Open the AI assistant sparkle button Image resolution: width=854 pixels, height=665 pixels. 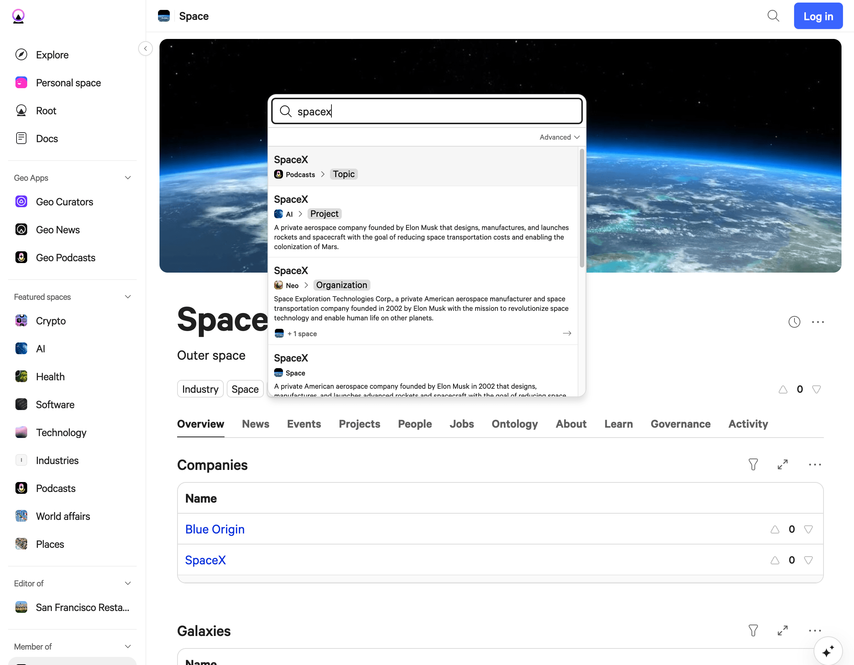pos(828,651)
